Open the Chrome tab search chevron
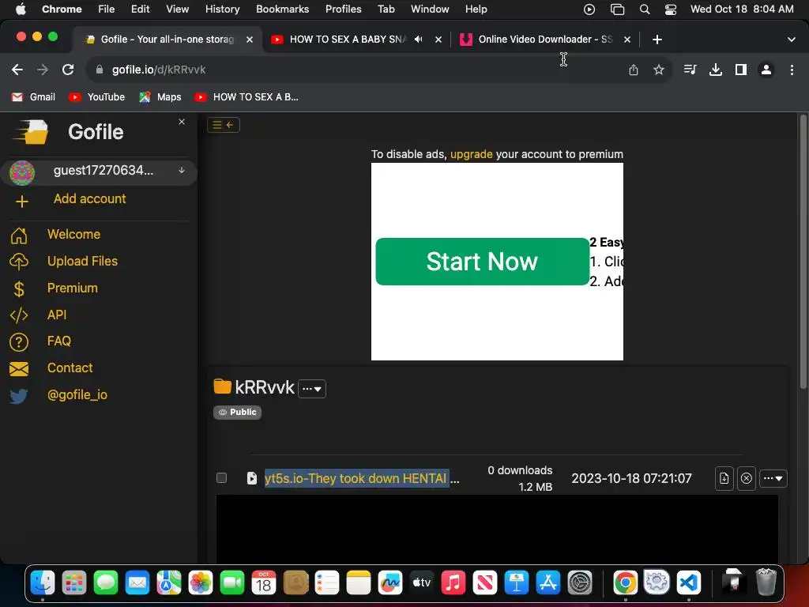Image resolution: width=809 pixels, height=607 pixels. [791, 40]
